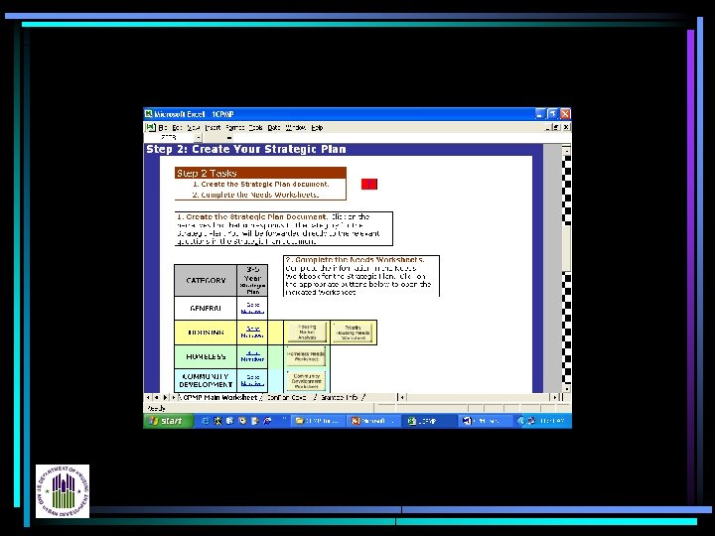Open the Insert menu
This screenshot has width=715, height=536.
[213, 128]
